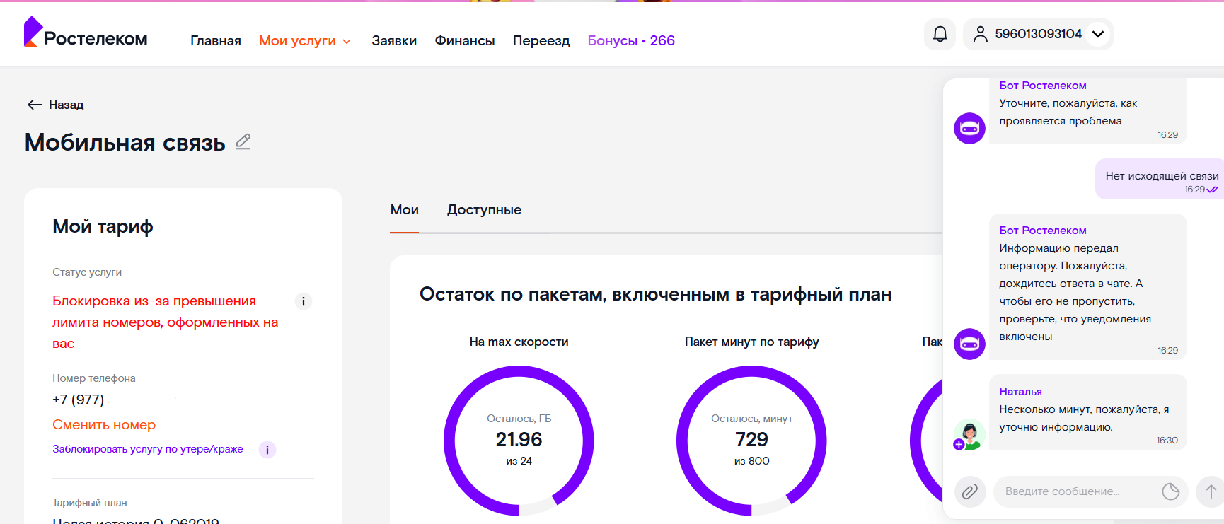
Task: Click the Мой тариф heading
Action: (x=103, y=226)
